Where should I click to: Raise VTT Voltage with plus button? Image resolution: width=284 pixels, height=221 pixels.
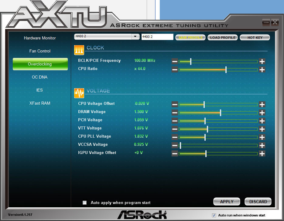coord(262,129)
